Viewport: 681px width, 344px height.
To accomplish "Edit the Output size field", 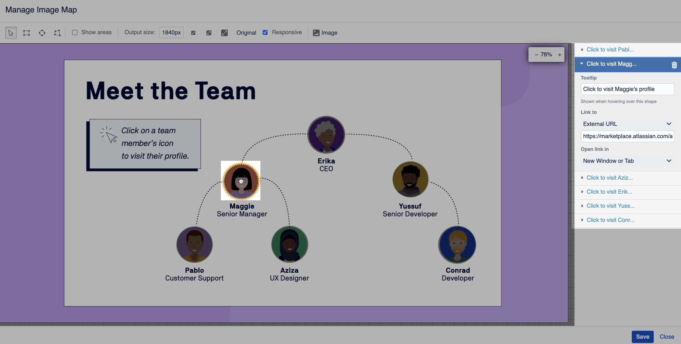I will 171,33.
